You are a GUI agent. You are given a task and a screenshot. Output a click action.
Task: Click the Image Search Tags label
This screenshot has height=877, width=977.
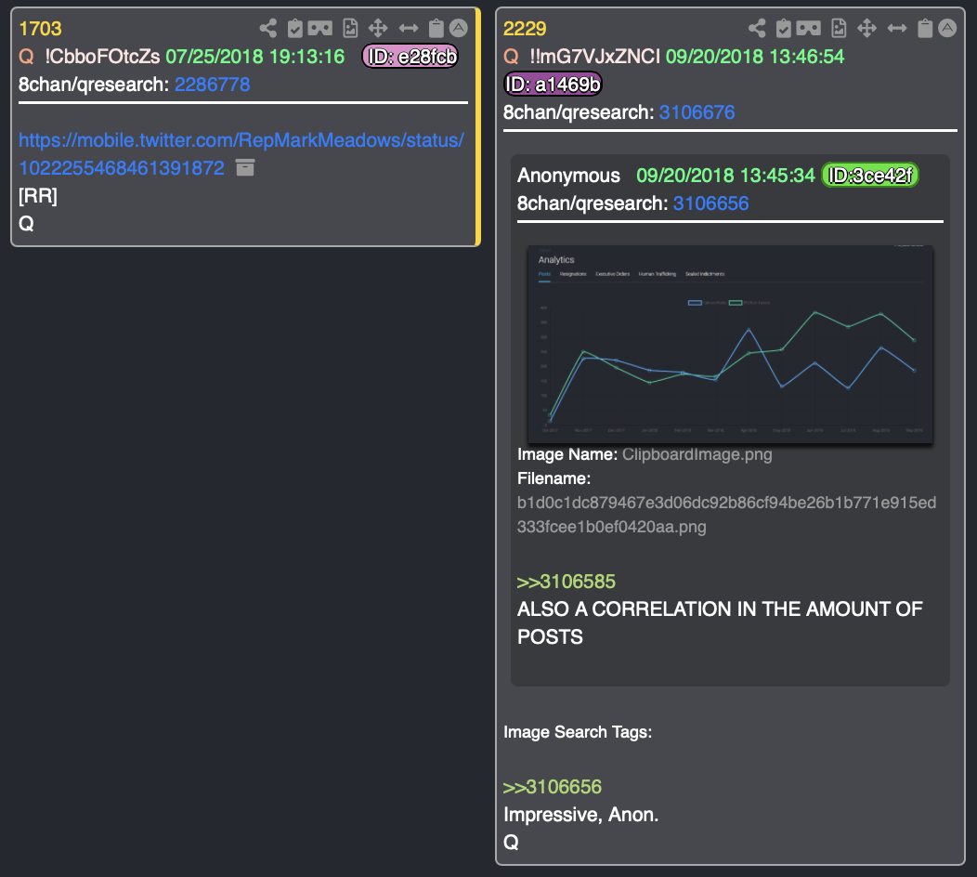point(578,732)
